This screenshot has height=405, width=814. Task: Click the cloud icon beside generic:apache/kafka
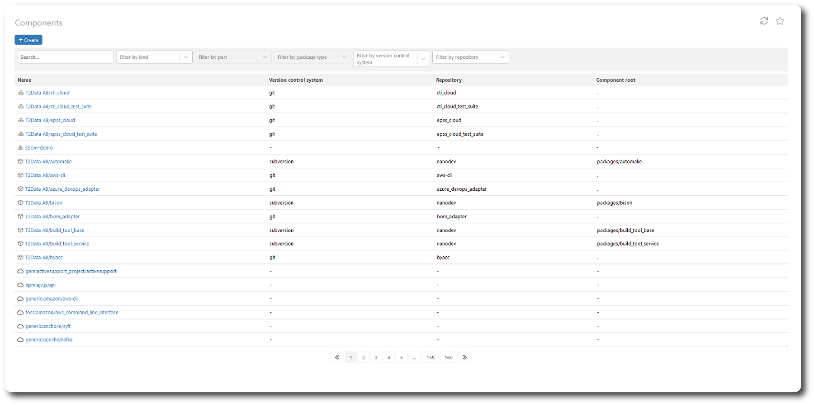coord(20,340)
